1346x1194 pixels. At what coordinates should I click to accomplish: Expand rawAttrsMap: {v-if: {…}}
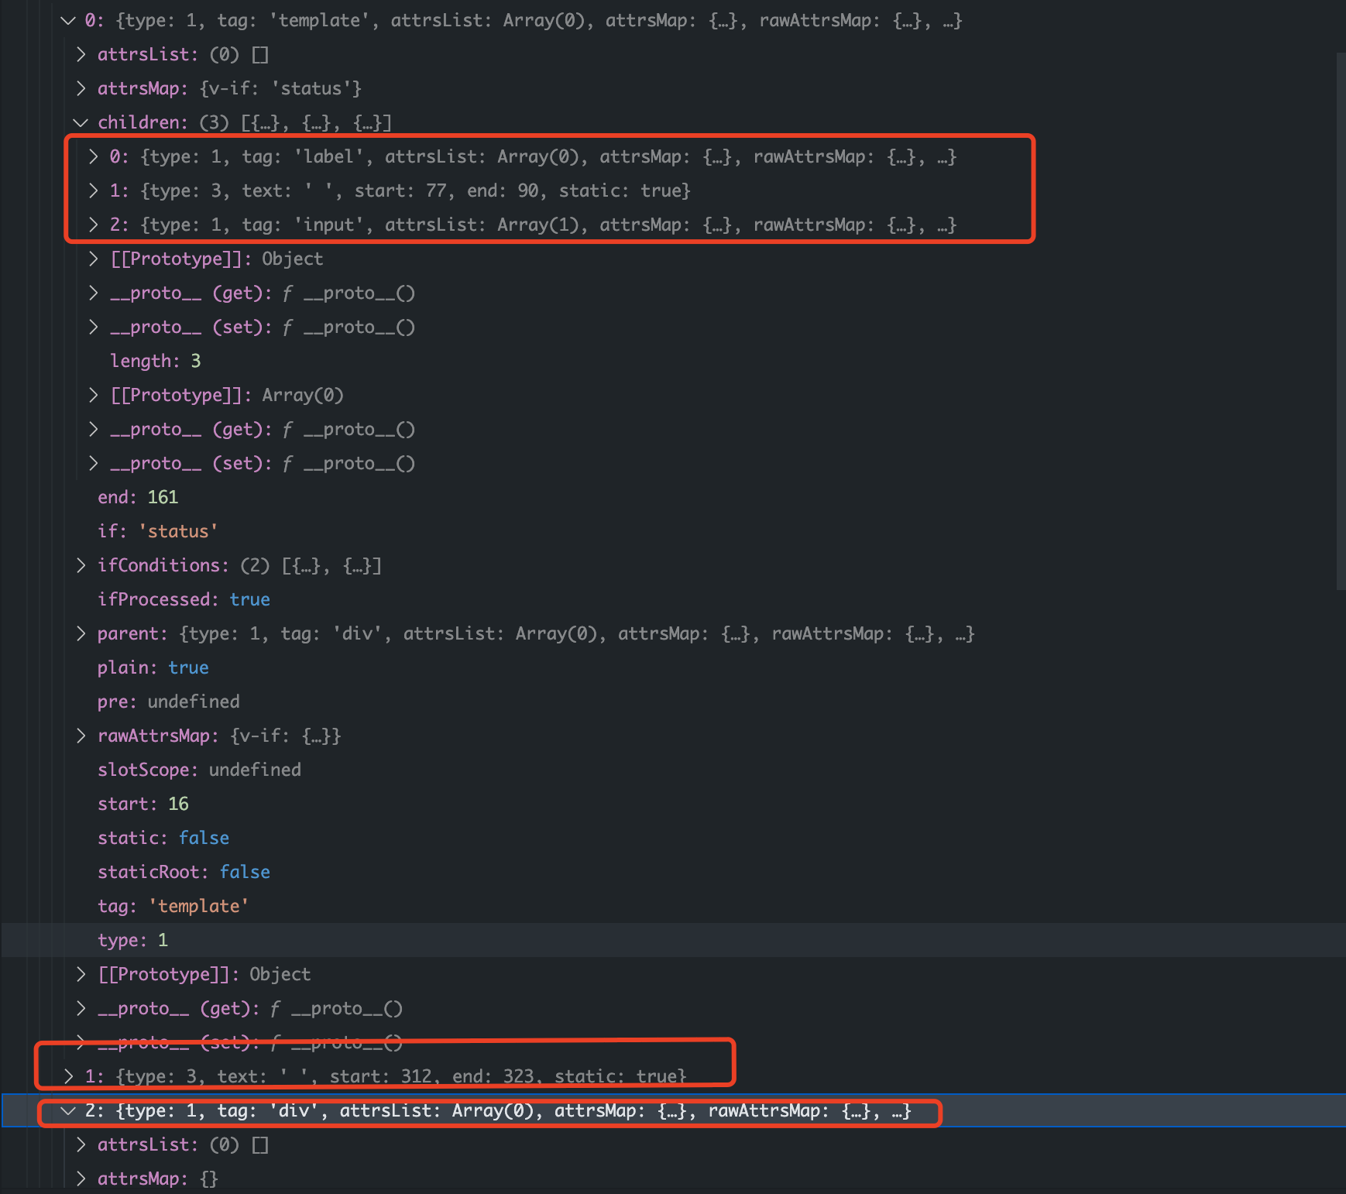(x=81, y=736)
